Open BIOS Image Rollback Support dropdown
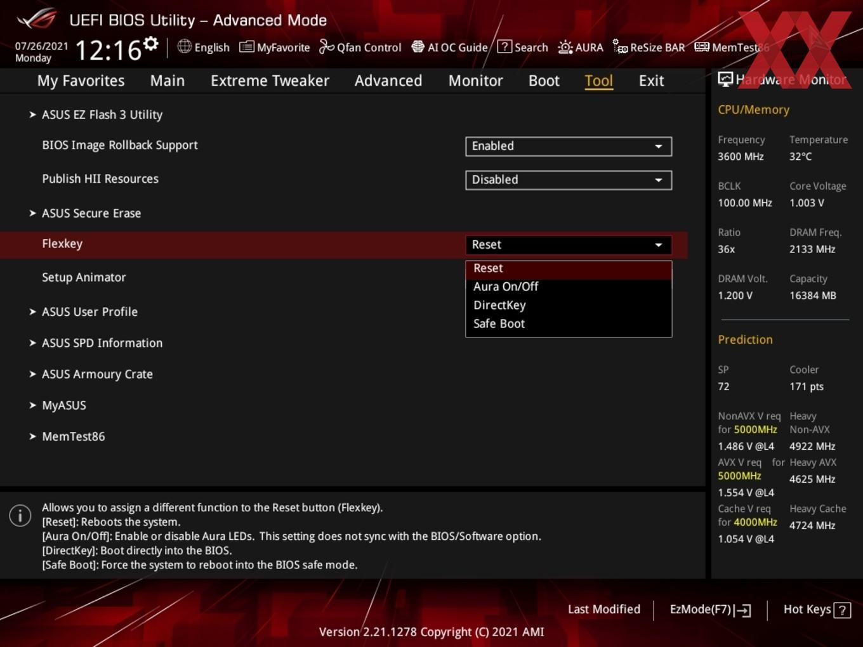 pyautogui.click(x=569, y=146)
